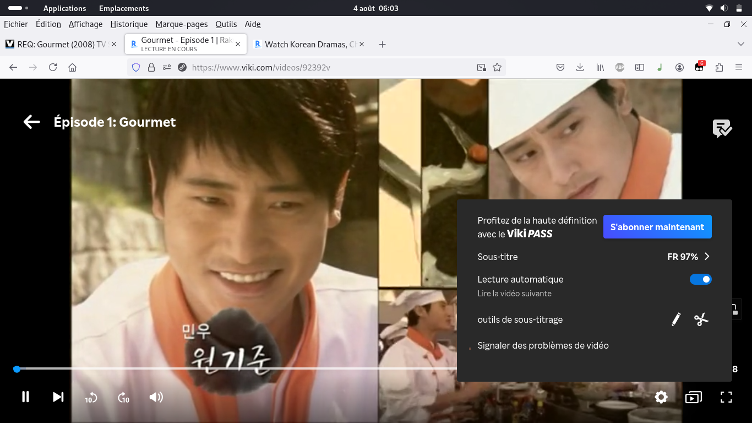Screen dimensions: 752x423
Task: Switch to the REQ: Gourmet (2008) tab
Action: 55,44
